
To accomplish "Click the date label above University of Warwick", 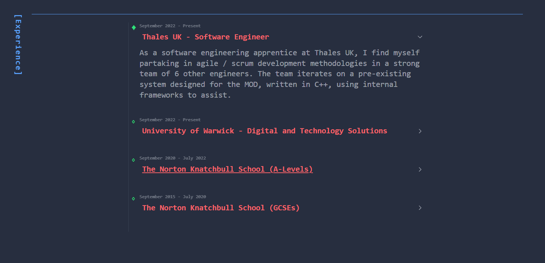I will click(x=170, y=120).
